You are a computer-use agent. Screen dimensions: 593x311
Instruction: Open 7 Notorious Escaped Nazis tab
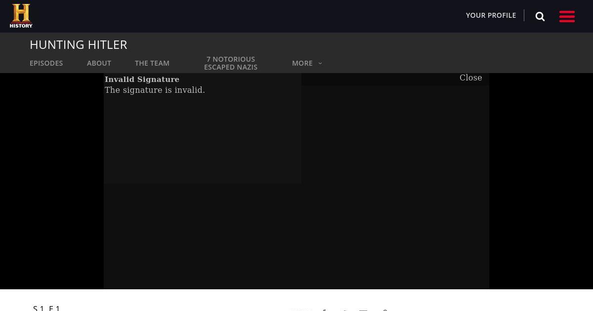[x=231, y=63]
